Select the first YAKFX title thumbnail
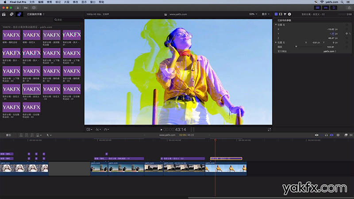Image resolution: width=354 pixels, height=199 pixels. pyautogui.click(x=12, y=35)
